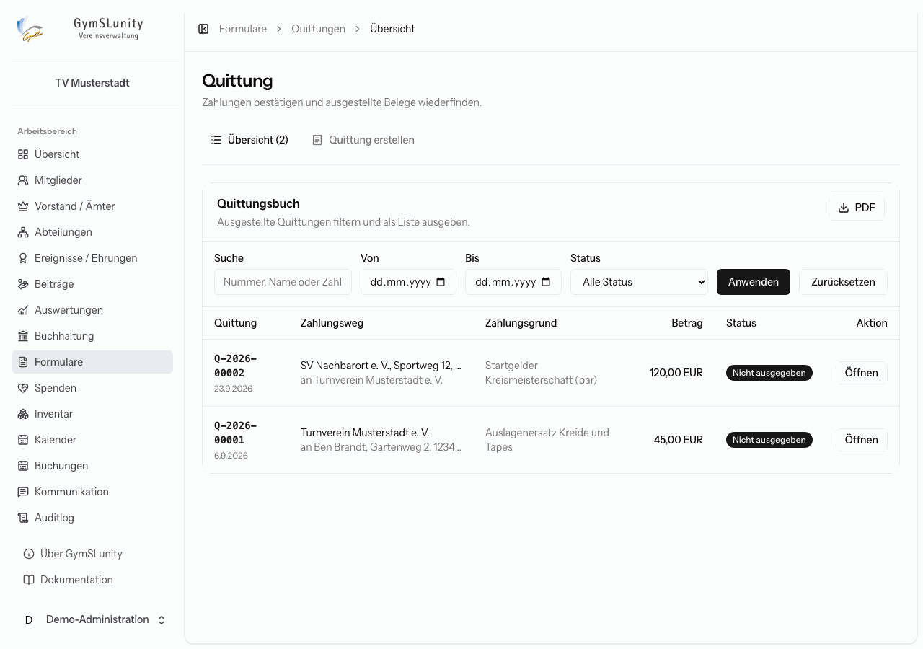
Task: Apply filters with Anwenden button
Action: pos(754,282)
